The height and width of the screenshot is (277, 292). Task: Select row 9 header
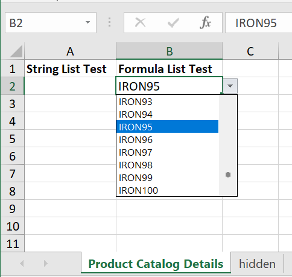[x=12, y=209]
